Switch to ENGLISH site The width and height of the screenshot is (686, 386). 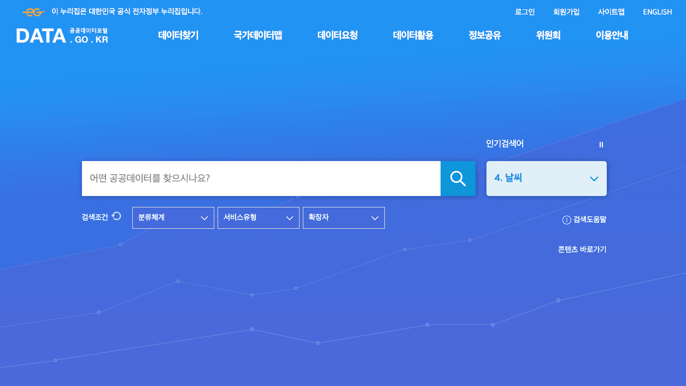(658, 12)
